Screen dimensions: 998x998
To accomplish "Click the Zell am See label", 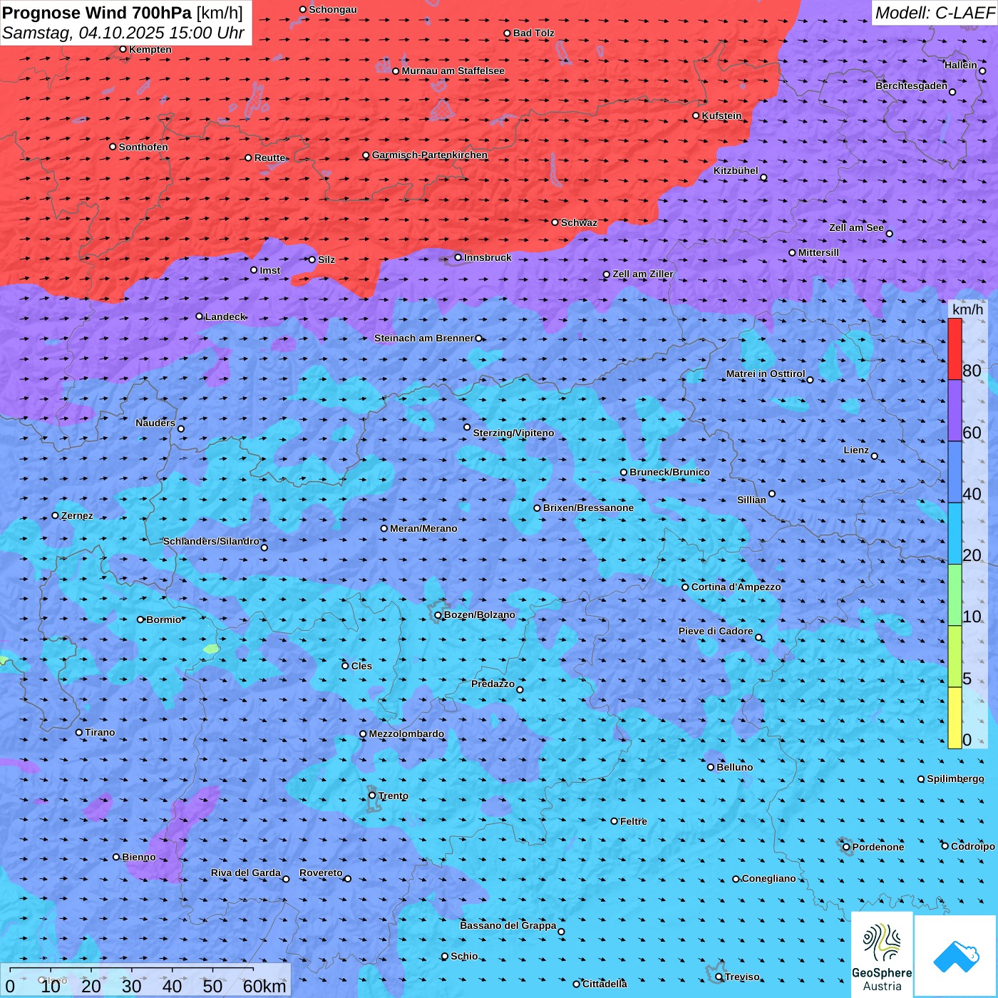I will (x=856, y=227).
